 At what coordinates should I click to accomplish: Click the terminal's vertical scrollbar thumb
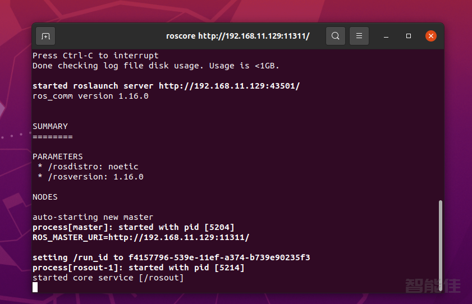coord(440,245)
